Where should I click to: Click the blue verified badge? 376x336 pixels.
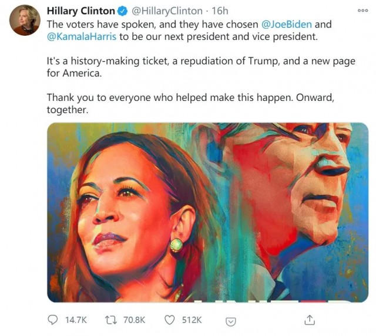(123, 11)
